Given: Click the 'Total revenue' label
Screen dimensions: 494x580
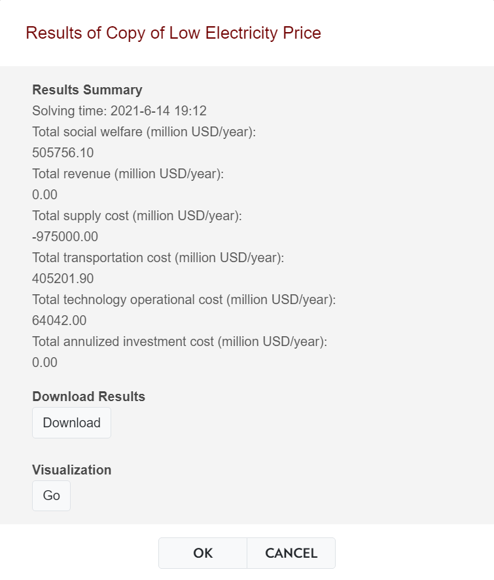Looking at the screenshot, I should click(x=128, y=174).
